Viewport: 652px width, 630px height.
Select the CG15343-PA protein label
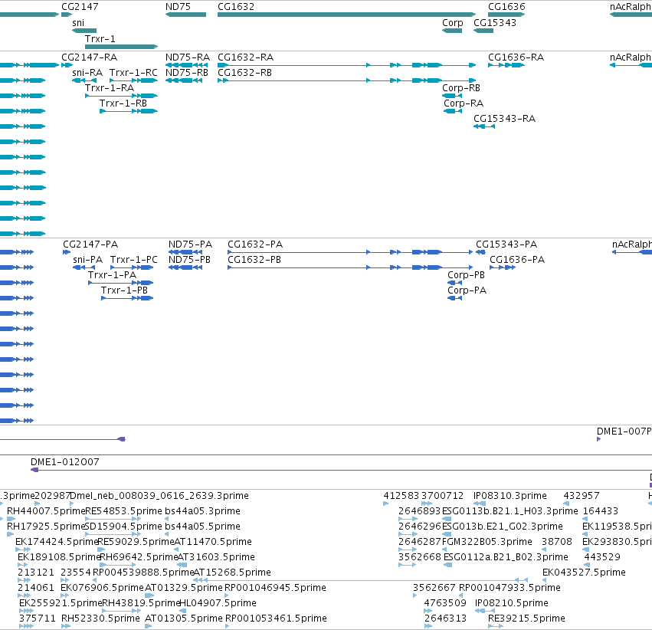coord(506,244)
